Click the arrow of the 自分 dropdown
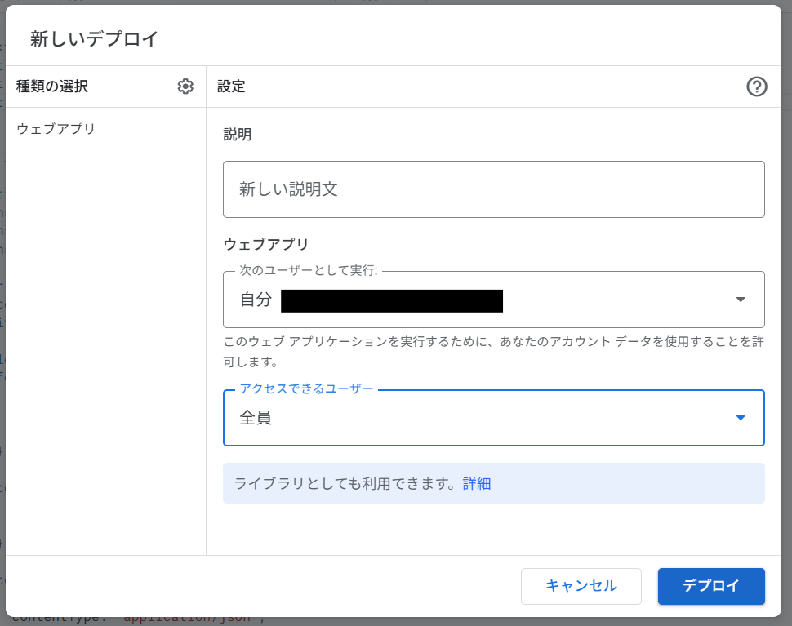 pos(741,300)
